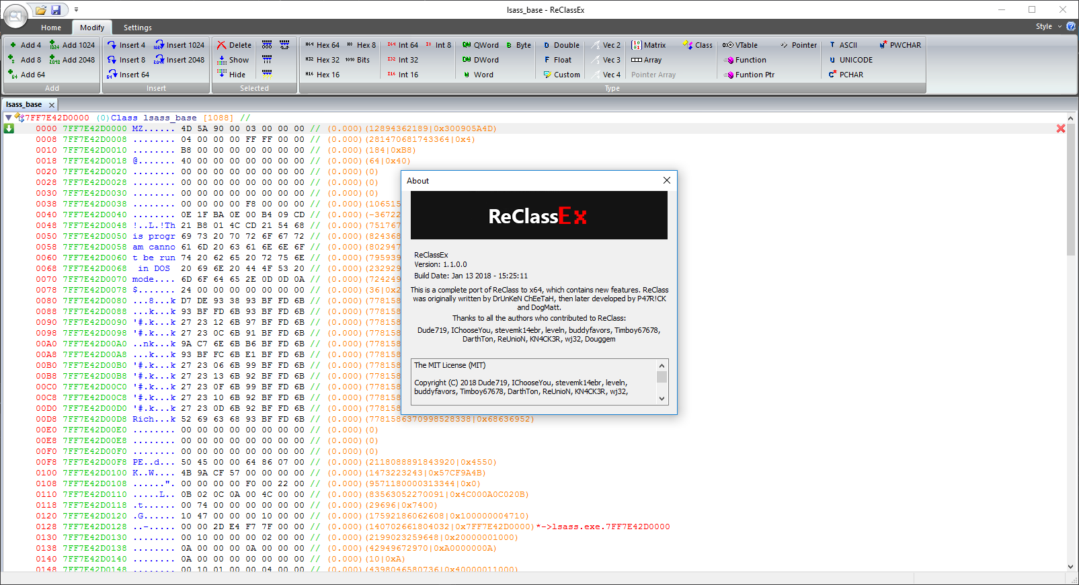
Task: Click the save disk quick access icon
Action: click(56, 9)
